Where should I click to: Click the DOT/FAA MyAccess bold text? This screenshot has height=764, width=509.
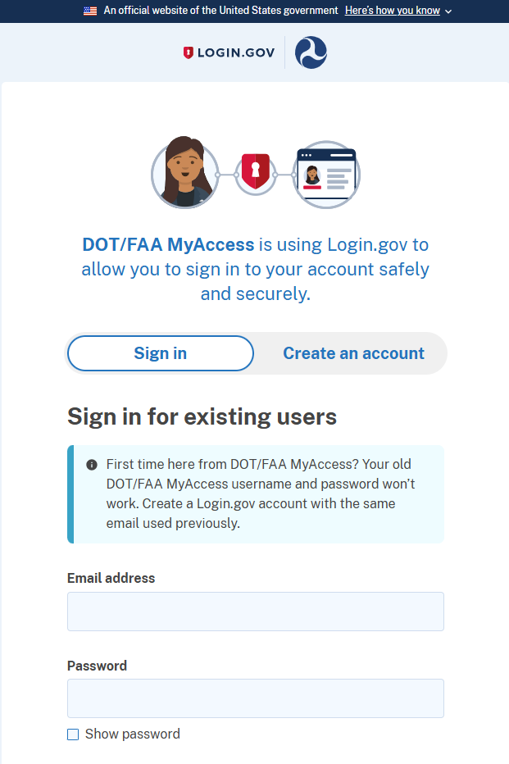[168, 244]
